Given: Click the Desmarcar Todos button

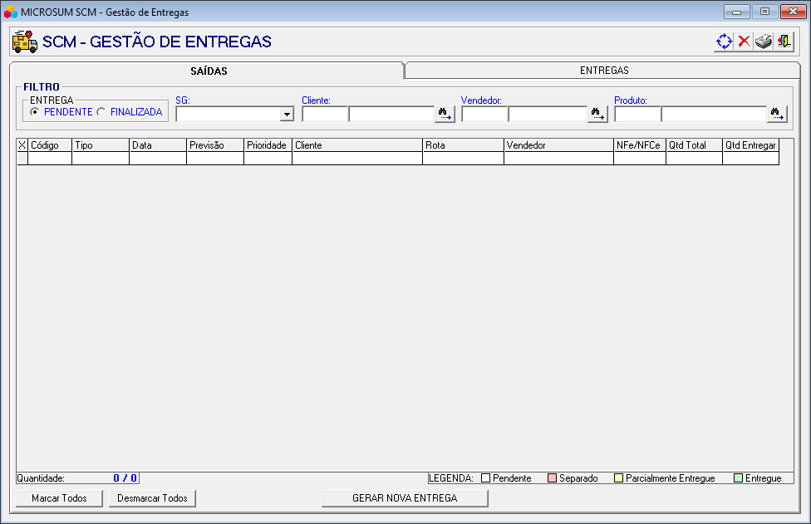Looking at the screenshot, I should (x=152, y=498).
